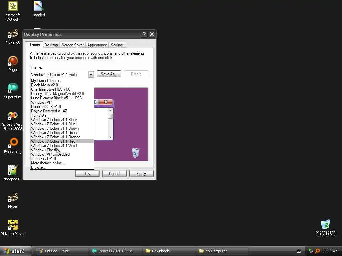342x256 pixels.
Task: Switch to the Screen Saver tab
Action: click(x=72, y=45)
